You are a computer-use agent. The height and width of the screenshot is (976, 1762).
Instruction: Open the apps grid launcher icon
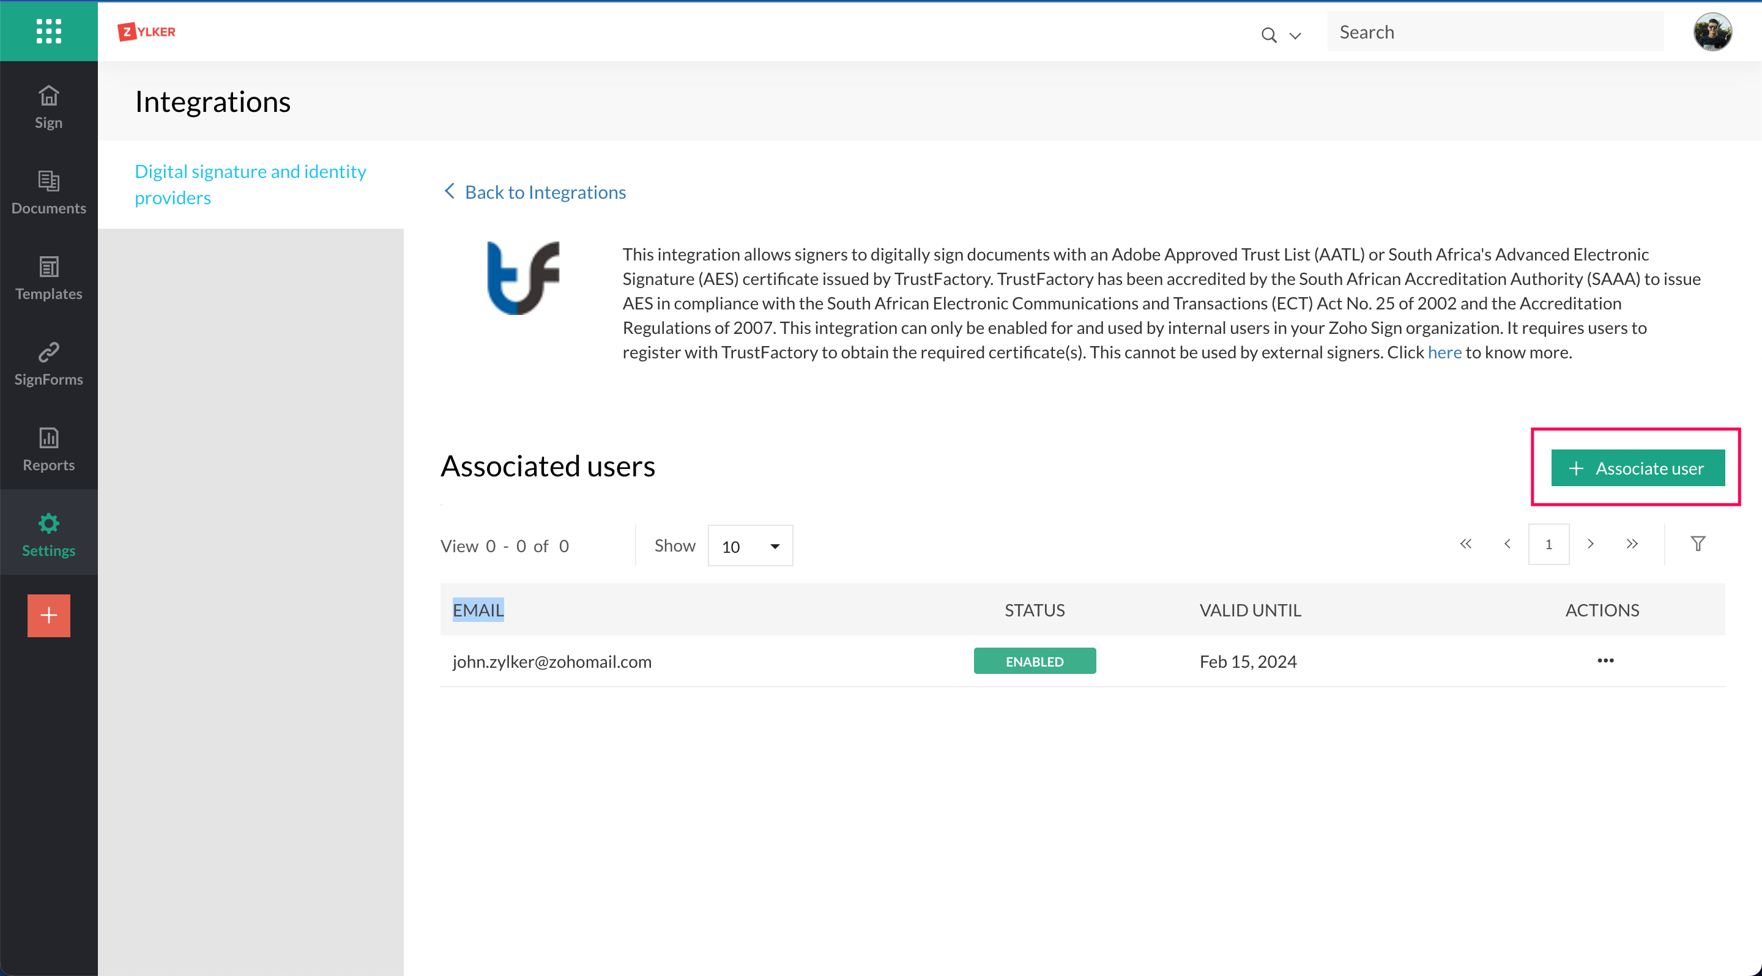click(48, 31)
